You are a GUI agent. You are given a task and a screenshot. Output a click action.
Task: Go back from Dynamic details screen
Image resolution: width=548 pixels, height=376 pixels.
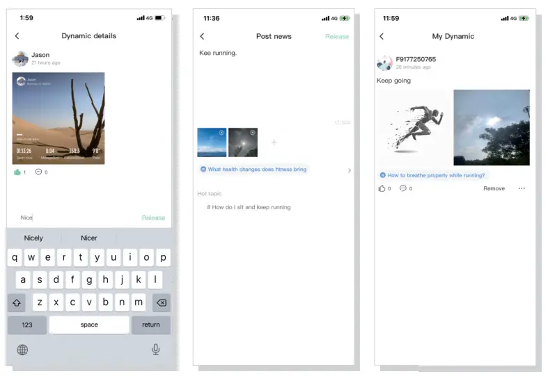[x=17, y=36]
